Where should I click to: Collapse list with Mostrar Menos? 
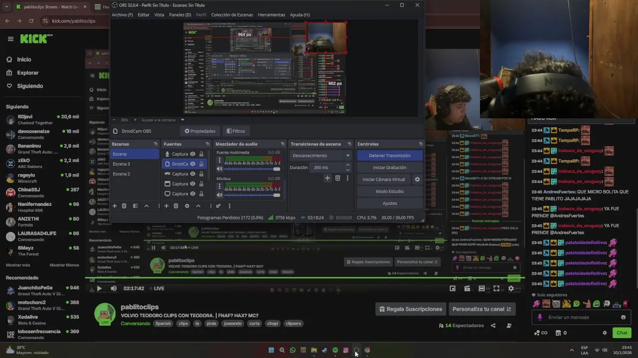64,265
